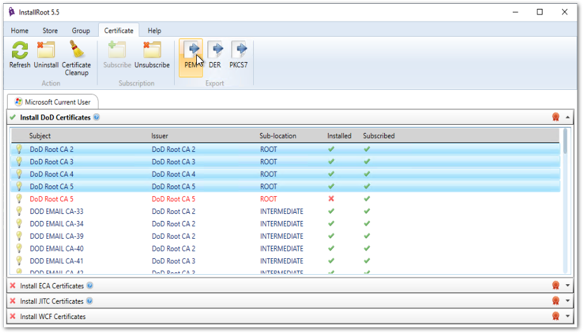Click the Unsubscribe icon
Viewport: 583px width, 333px height.
tap(152, 50)
